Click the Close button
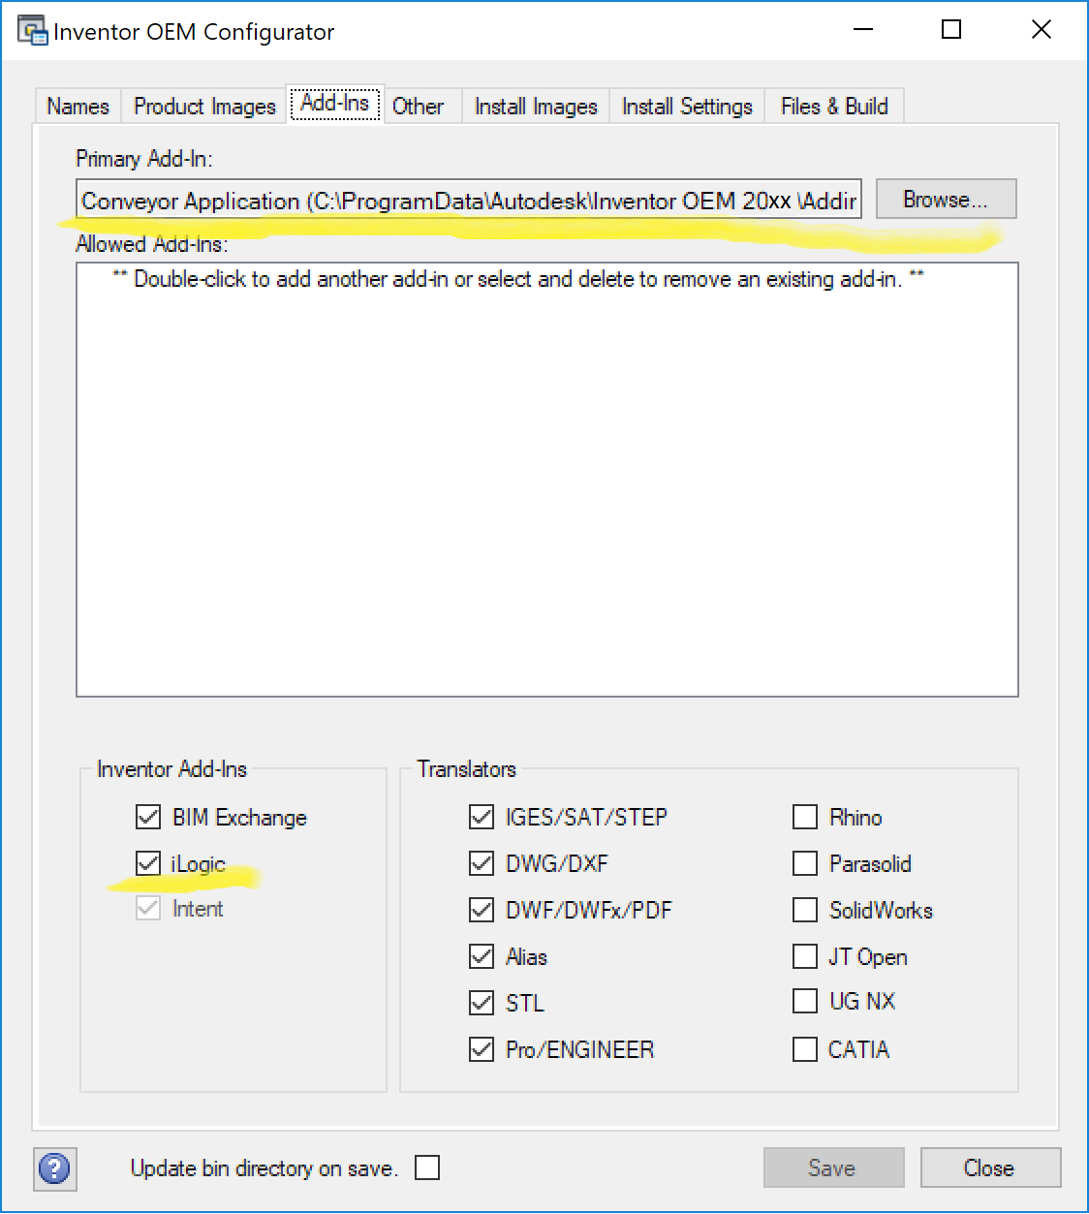Screen dimensions: 1089x1214 (990, 1168)
